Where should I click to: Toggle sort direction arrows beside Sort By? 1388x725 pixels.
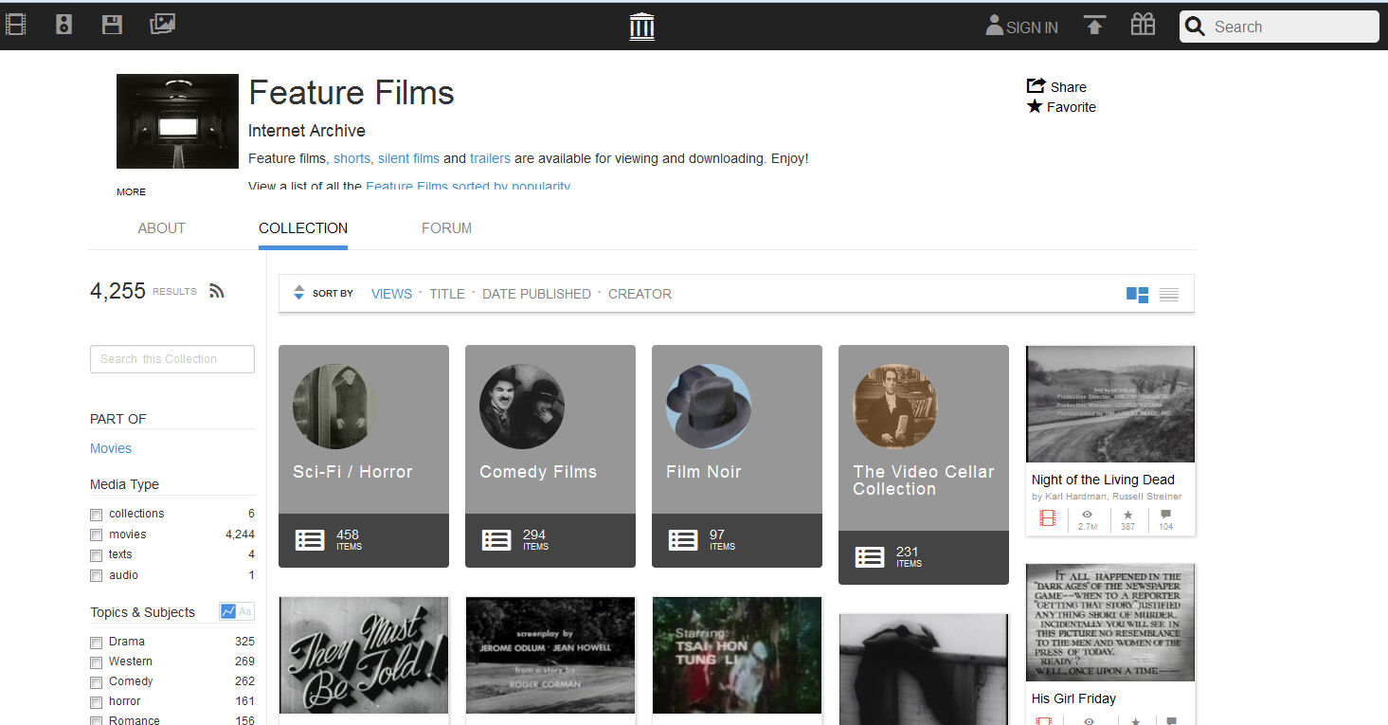click(x=298, y=293)
